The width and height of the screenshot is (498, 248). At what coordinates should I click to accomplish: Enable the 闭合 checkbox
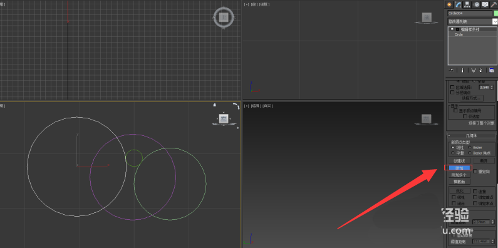pyautogui.click(x=454, y=204)
